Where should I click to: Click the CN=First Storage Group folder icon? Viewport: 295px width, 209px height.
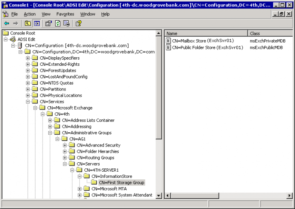click(94, 182)
